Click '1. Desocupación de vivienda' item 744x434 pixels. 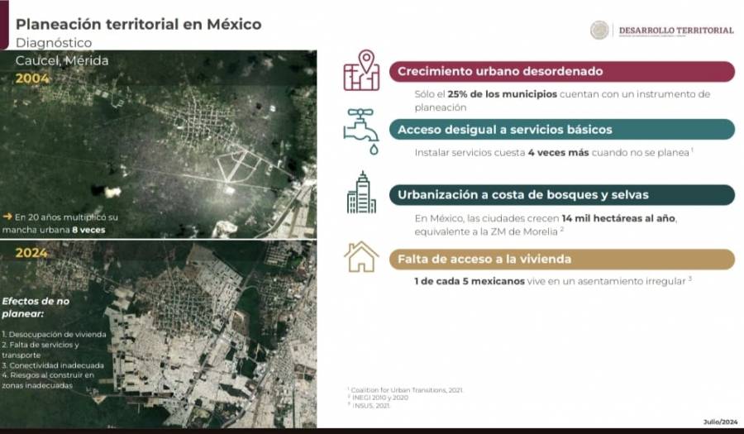coord(54,335)
